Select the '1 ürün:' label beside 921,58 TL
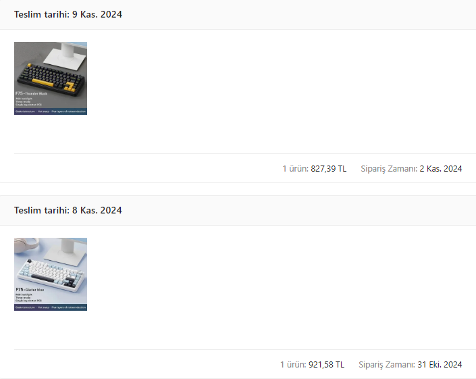The image size is (476, 379). (x=293, y=364)
